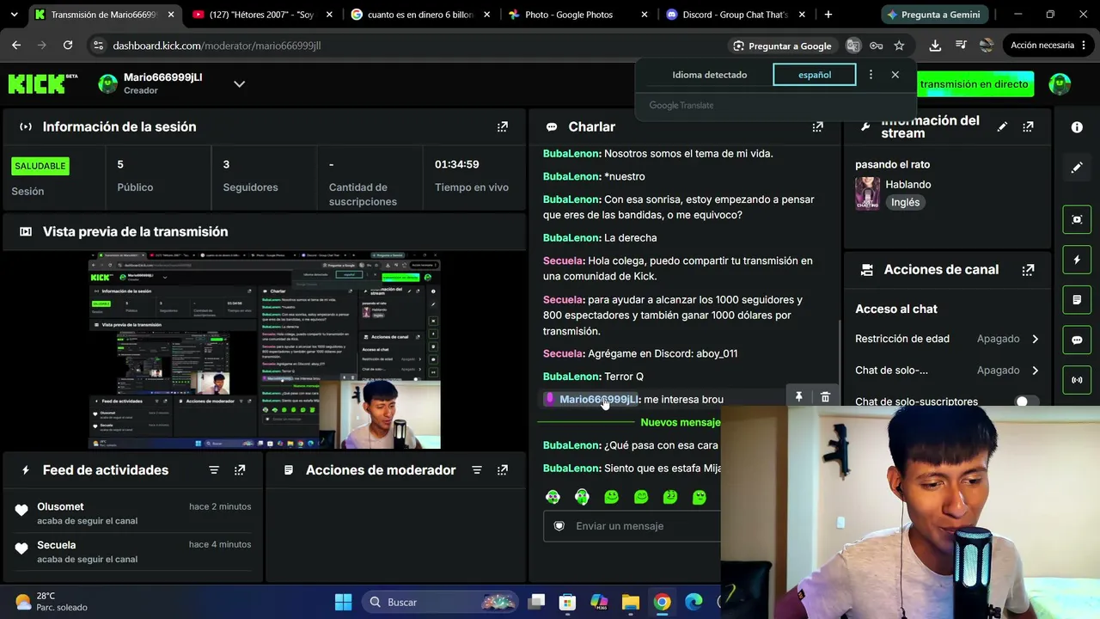Insert the third green smiley emote
Screen dimensions: 1100x619
coord(611,497)
